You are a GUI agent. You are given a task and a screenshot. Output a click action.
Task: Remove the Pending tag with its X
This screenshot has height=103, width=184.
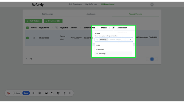[x=107, y=39]
